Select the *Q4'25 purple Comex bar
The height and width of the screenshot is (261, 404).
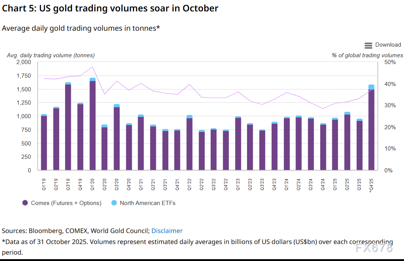[x=371, y=131]
